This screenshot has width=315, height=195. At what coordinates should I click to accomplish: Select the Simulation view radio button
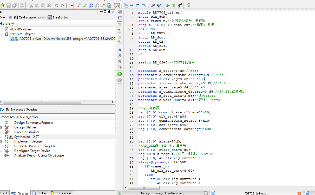(44, 17)
